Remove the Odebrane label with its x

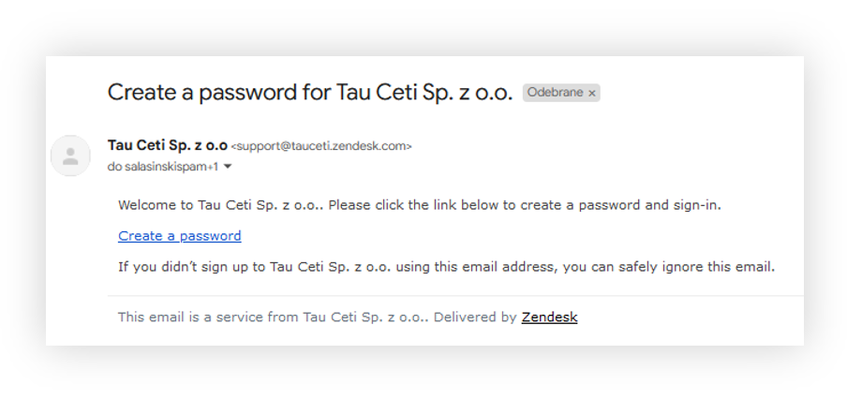pyautogui.click(x=591, y=94)
